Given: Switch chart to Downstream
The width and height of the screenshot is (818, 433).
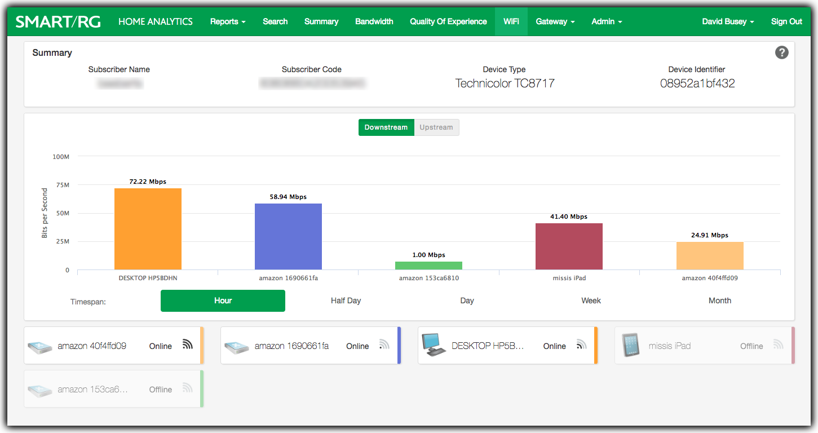Looking at the screenshot, I should pyautogui.click(x=386, y=127).
